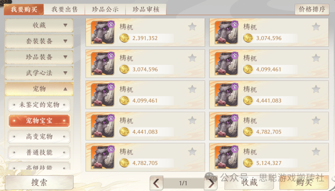335x191 pixels.
Task: Select the 高变宠物 subcategory
Action: pyautogui.click(x=39, y=137)
